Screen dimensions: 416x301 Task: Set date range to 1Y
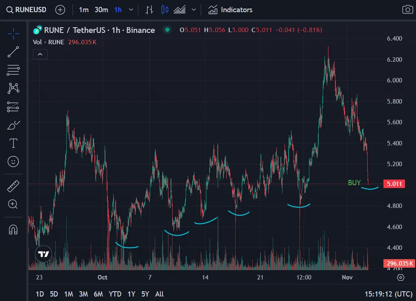[131, 294]
